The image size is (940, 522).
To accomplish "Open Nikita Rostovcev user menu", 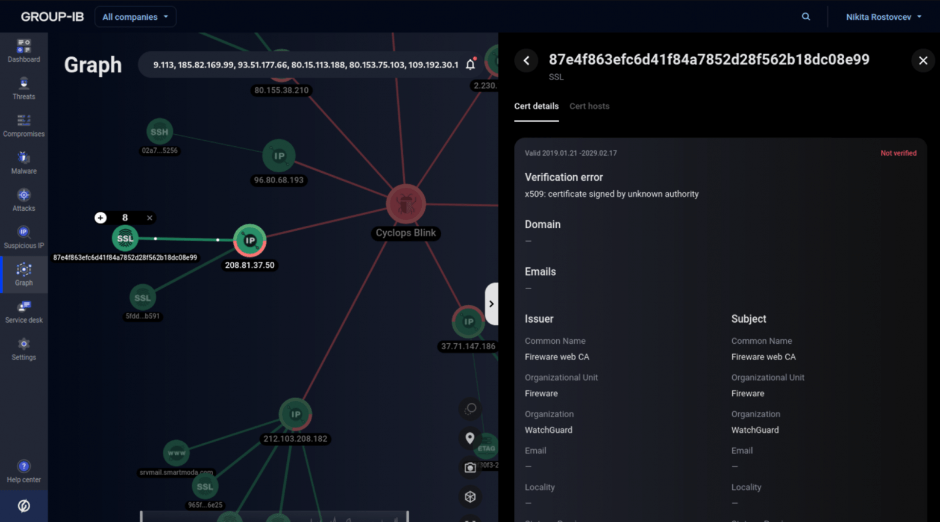I will pos(883,17).
